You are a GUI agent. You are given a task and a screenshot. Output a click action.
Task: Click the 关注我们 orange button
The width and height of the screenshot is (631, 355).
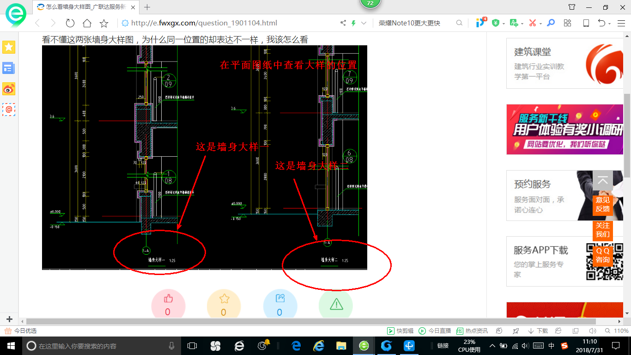[x=603, y=230]
